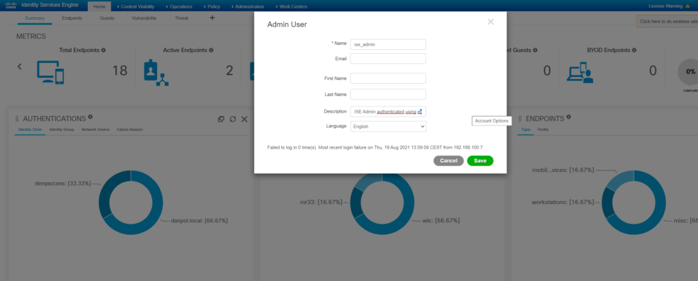Switch to the Vulnerability dashboard tab

(x=145, y=18)
